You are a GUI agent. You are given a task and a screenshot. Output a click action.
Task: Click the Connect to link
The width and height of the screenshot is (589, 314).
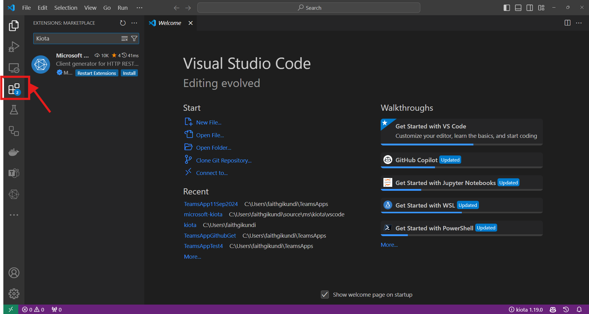click(x=212, y=173)
